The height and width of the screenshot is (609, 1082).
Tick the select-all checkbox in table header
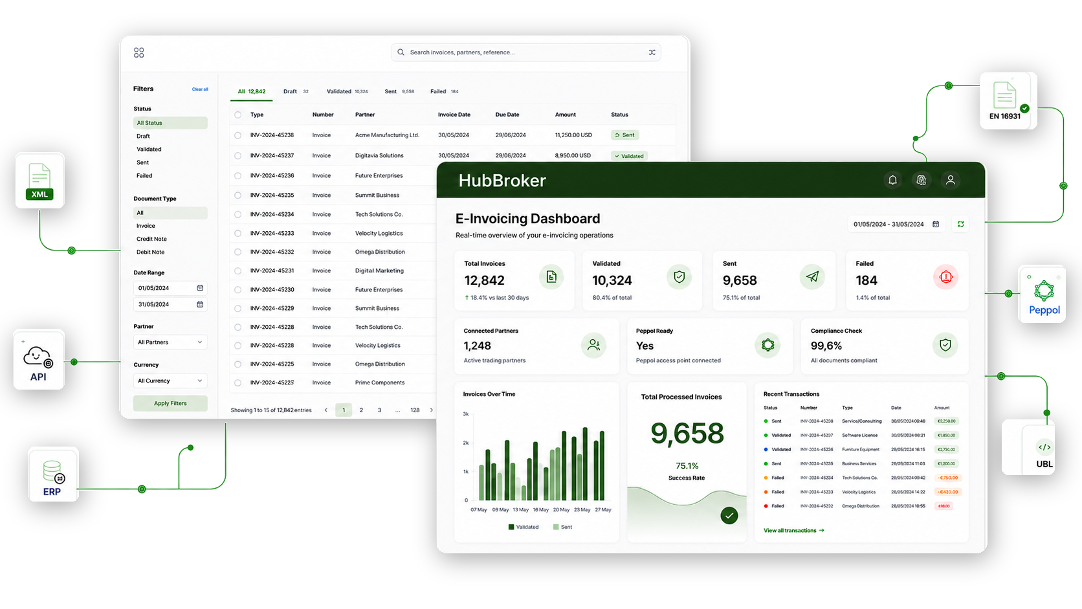(x=237, y=115)
